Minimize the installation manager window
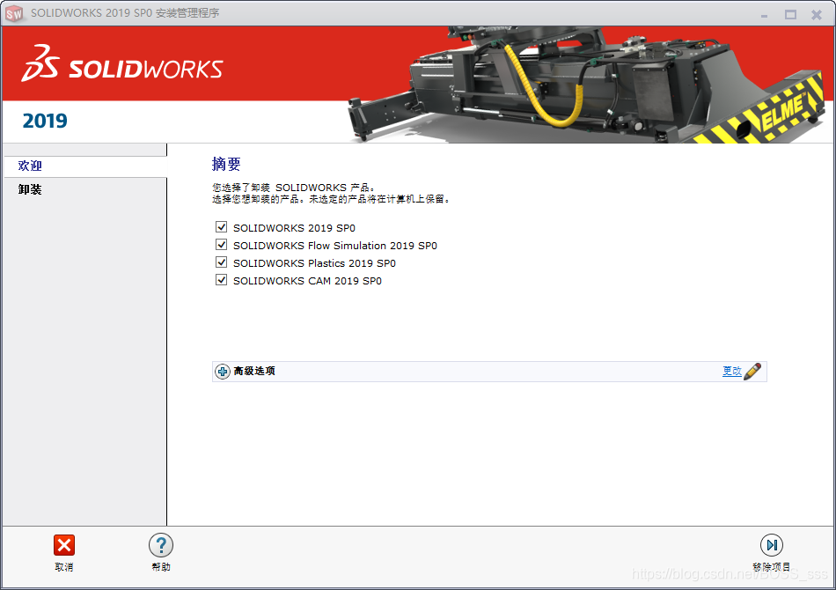 tap(764, 15)
